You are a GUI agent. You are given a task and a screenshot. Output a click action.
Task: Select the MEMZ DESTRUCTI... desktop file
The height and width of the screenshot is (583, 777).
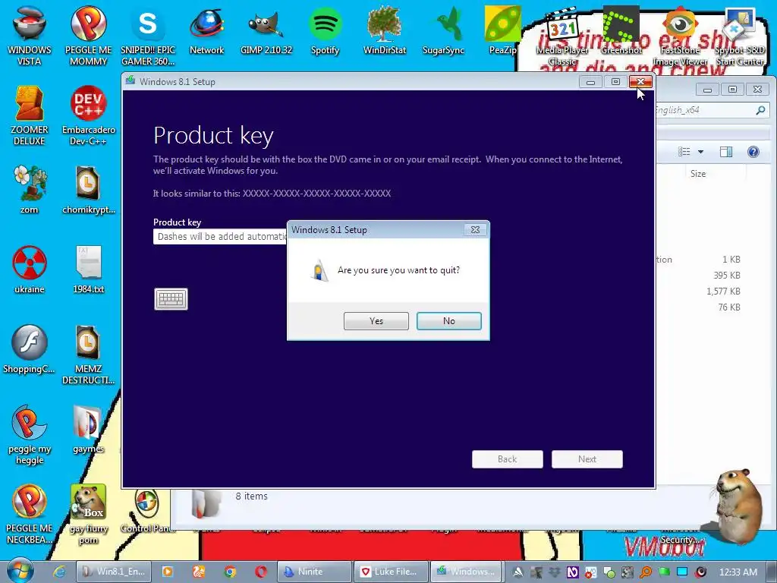[x=88, y=355]
